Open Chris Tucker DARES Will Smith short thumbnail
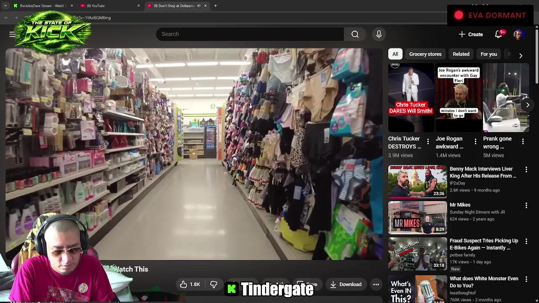This screenshot has width=539, height=303. (x=411, y=98)
